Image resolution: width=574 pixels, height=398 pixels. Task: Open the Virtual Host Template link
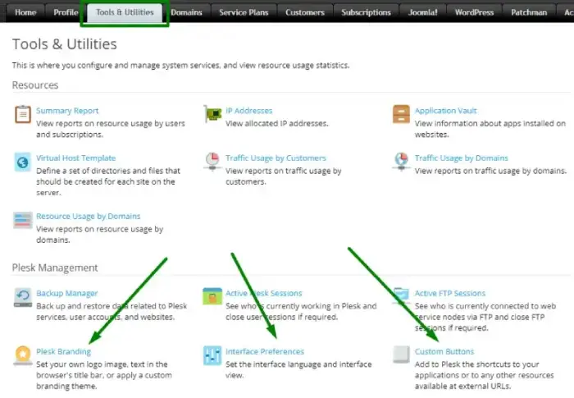click(75, 158)
